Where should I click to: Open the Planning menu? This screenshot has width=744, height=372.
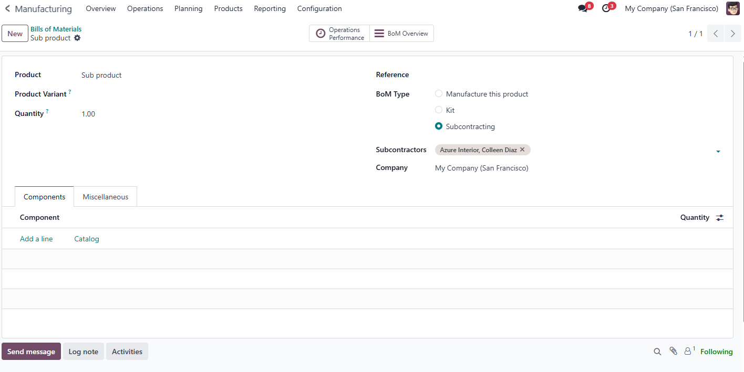tap(189, 8)
